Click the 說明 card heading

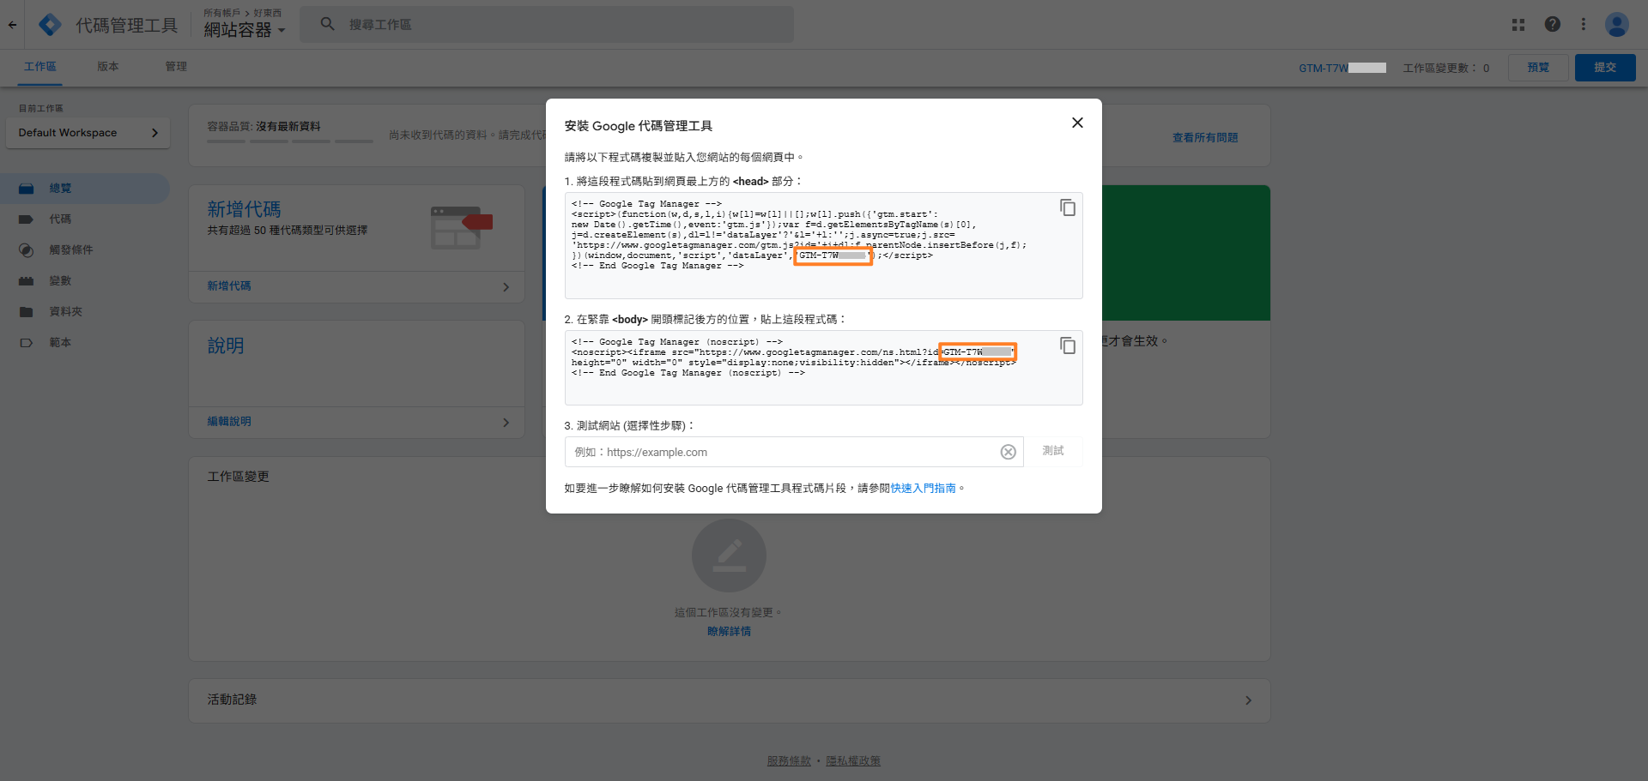pyautogui.click(x=226, y=345)
